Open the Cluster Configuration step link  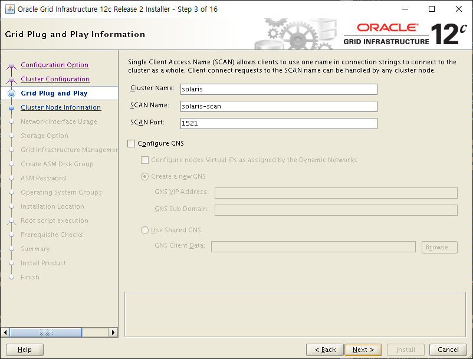(x=55, y=79)
